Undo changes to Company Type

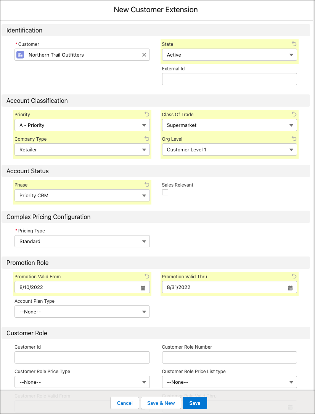point(146,138)
